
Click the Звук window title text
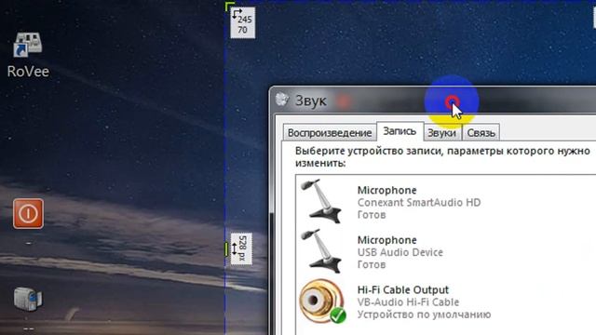click(x=310, y=100)
